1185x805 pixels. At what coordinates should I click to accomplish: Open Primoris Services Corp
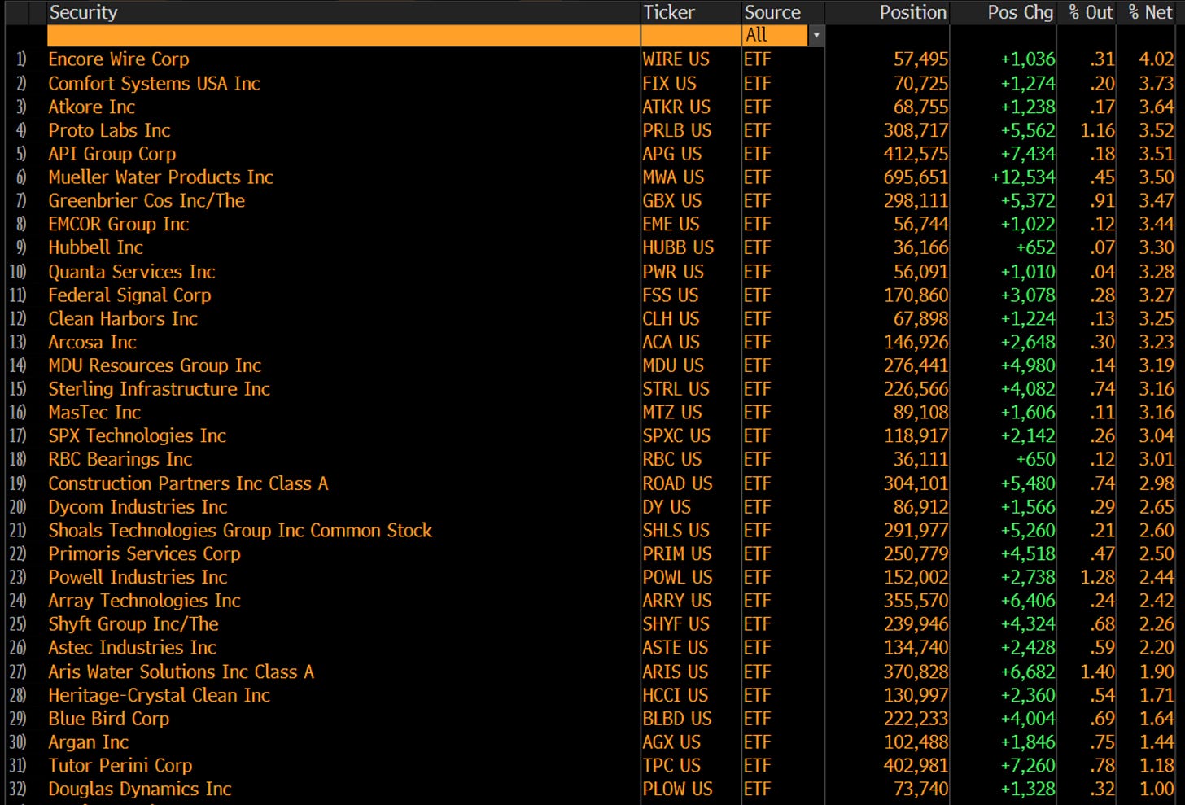coord(144,554)
